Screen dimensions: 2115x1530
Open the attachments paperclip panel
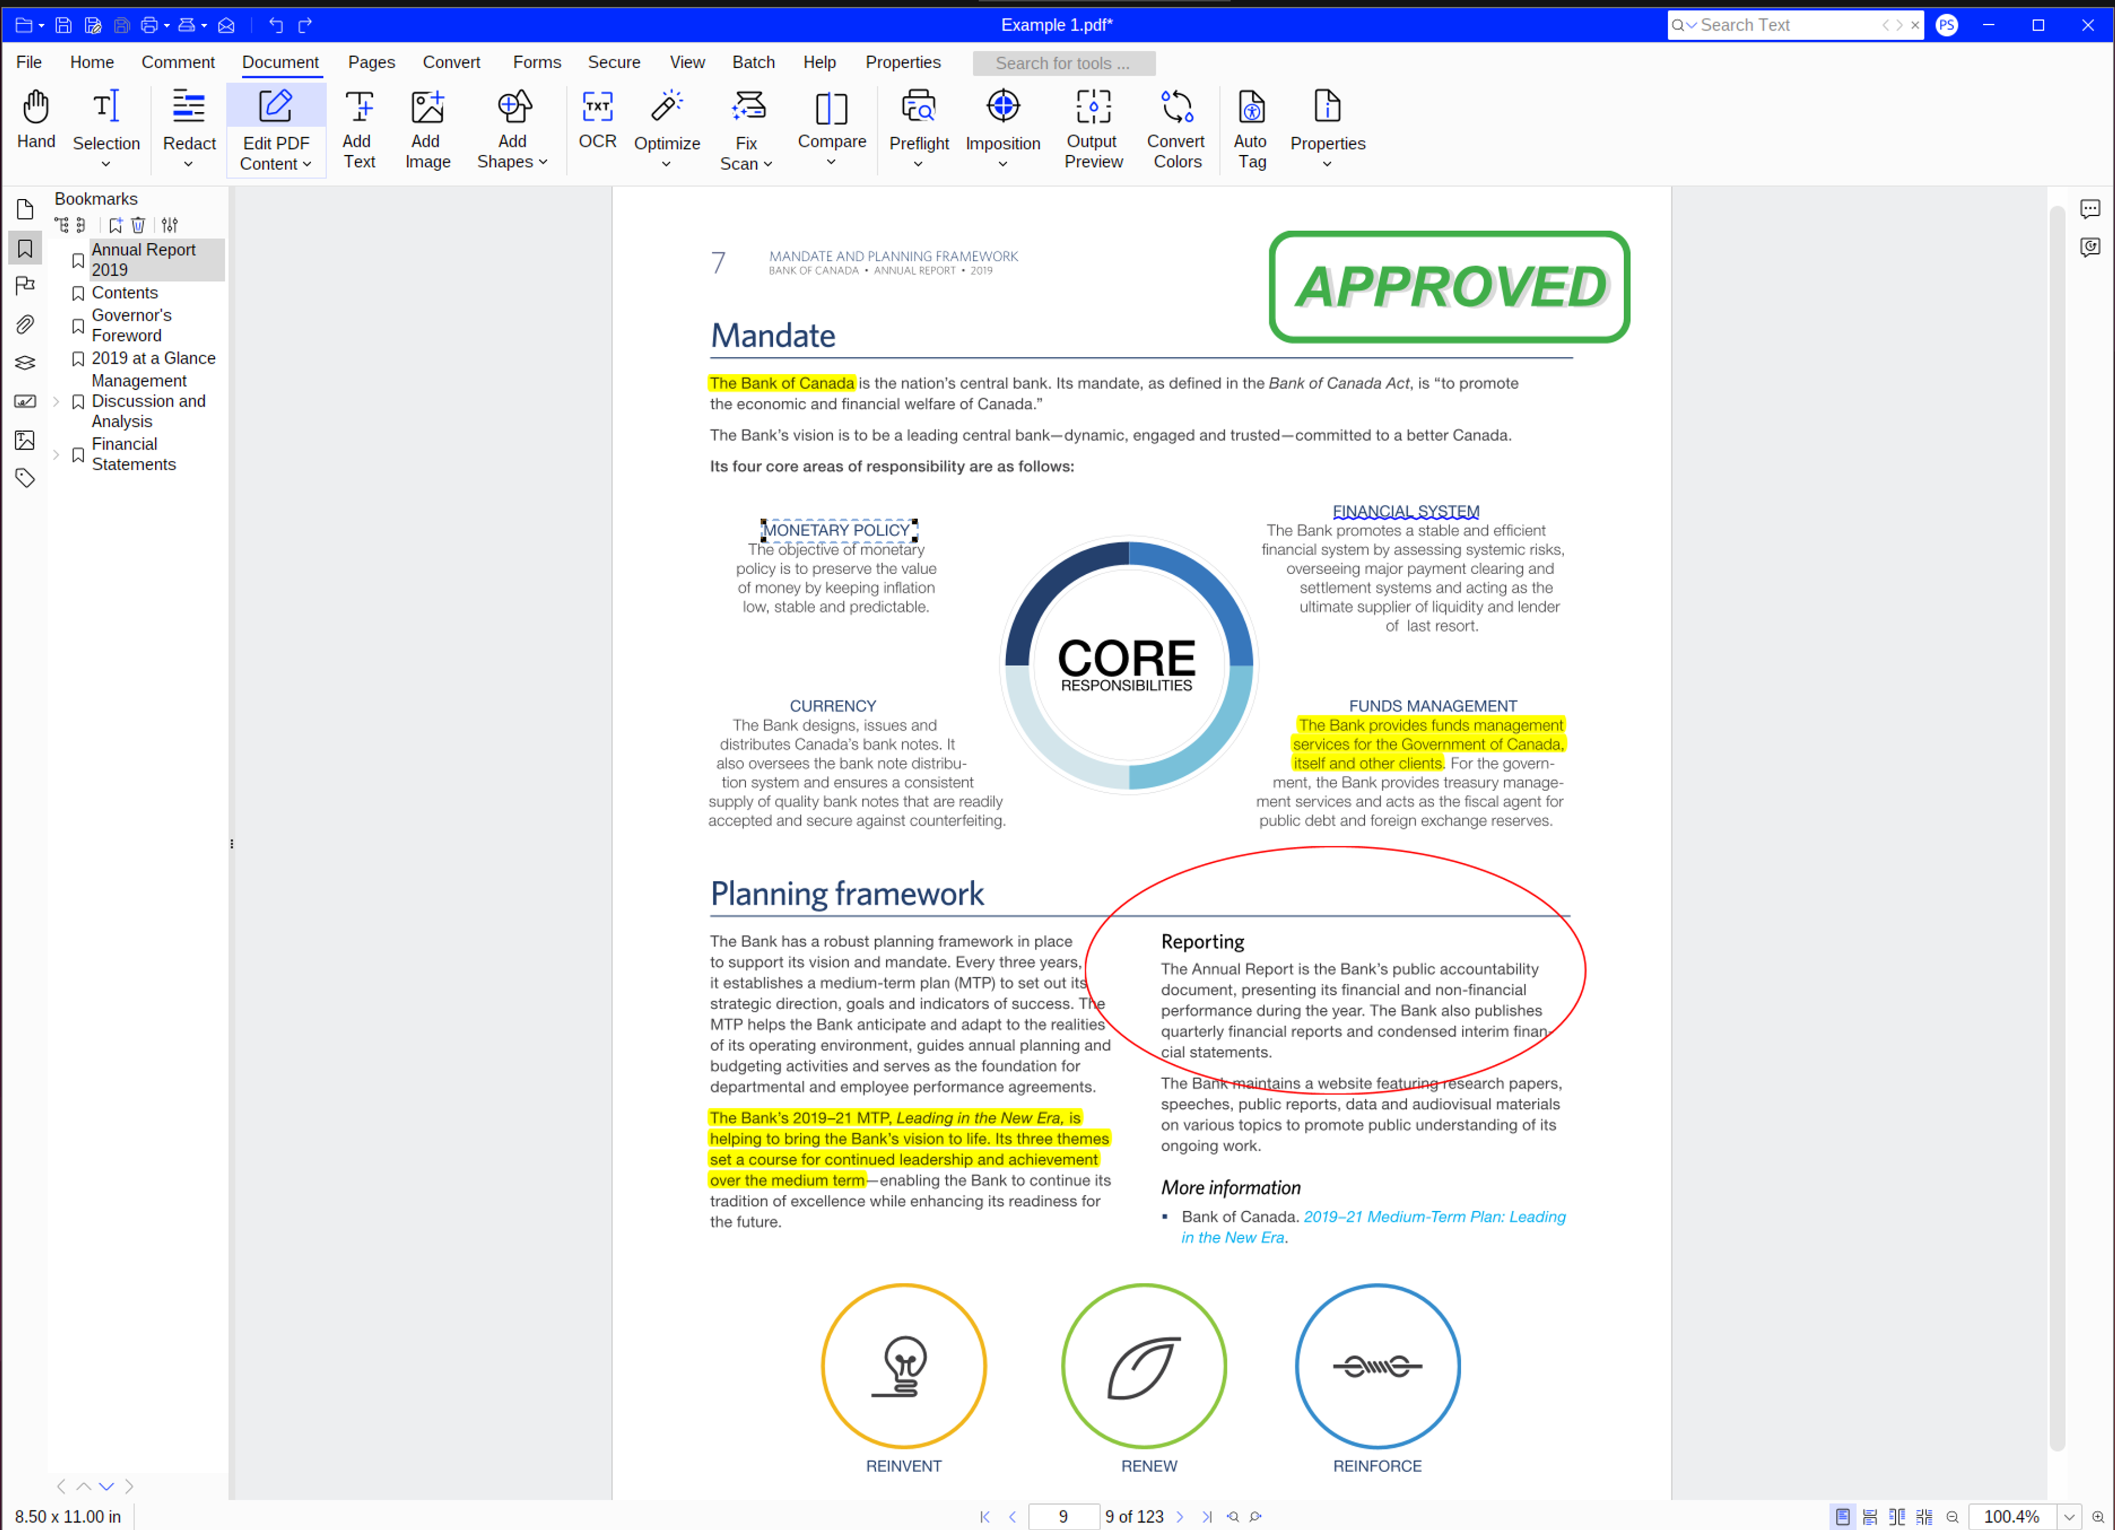25,324
